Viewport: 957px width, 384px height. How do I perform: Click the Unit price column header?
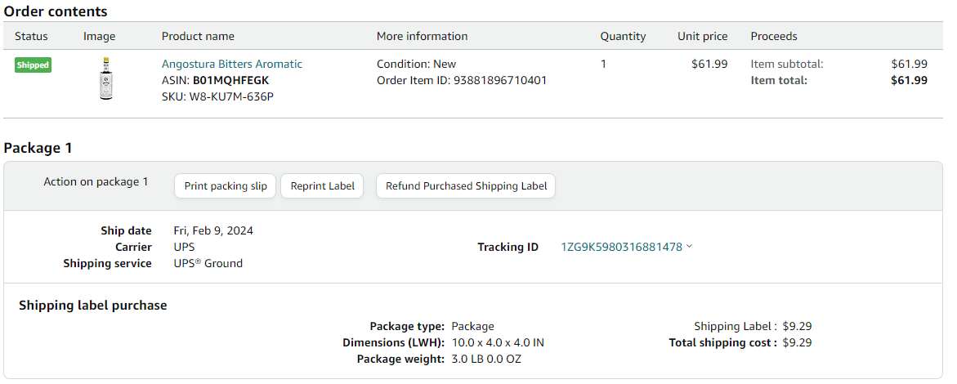[x=703, y=36]
